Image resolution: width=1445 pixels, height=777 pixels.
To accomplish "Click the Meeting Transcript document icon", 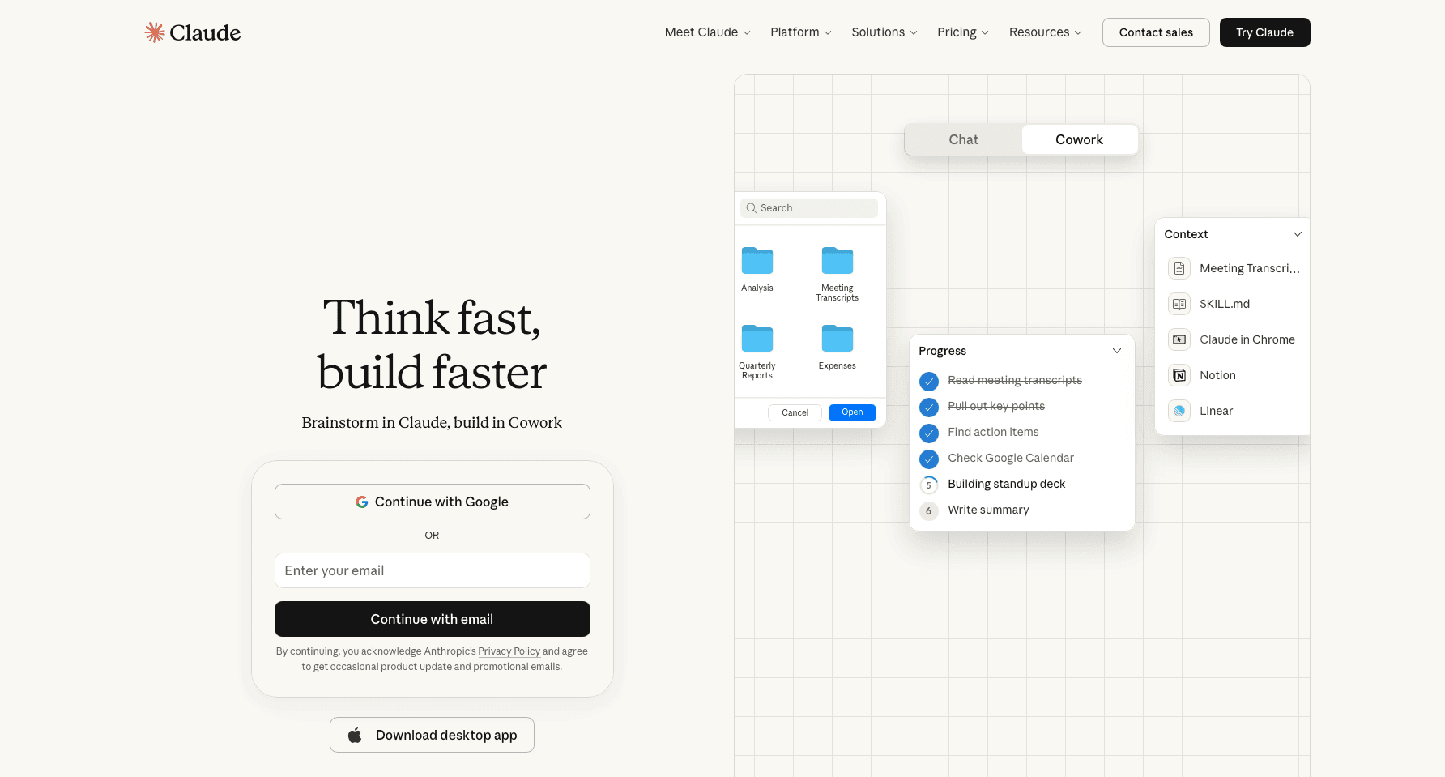I will [x=1179, y=268].
